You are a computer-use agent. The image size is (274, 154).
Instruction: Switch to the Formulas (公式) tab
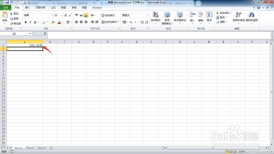[x=53, y=7]
